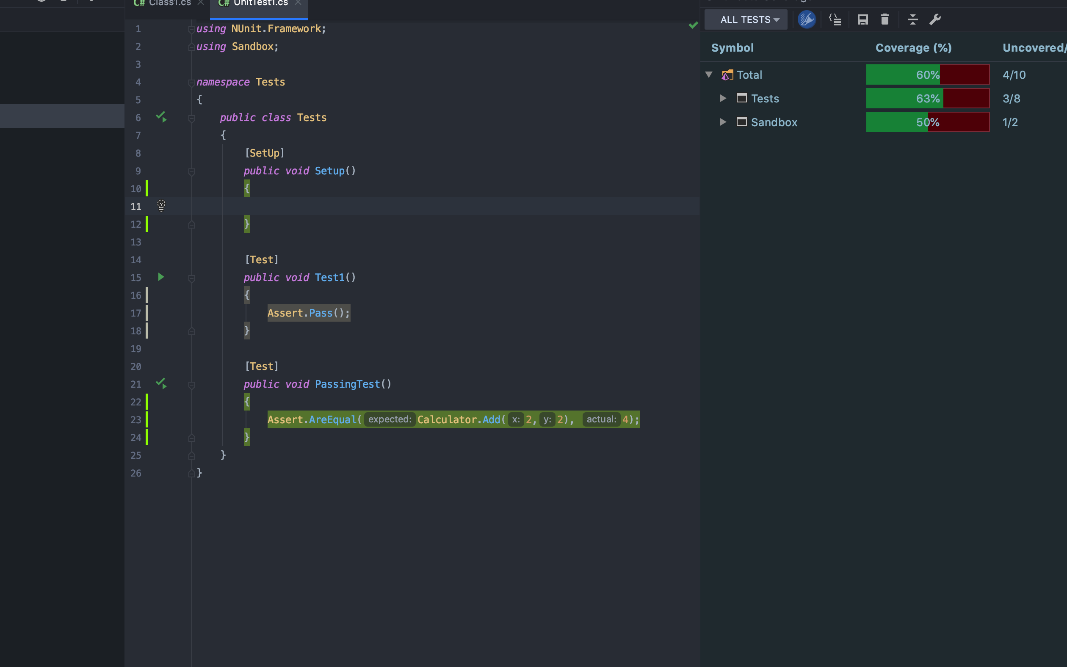Collapse the PassingTest() method fold marker
1067x667 pixels.
[191, 385]
